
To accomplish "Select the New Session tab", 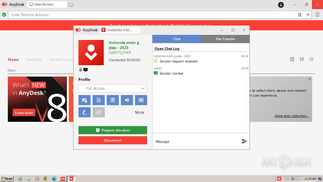I will coord(47,5).
